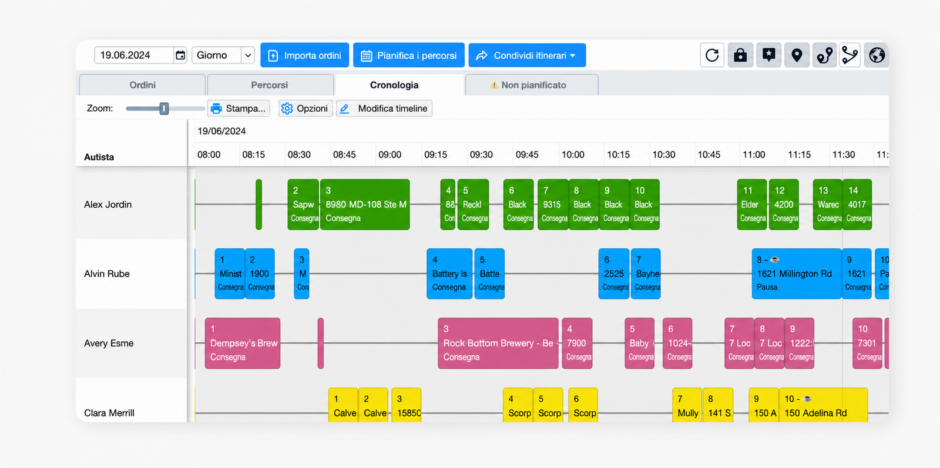This screenshot has width=940, height=468.
Task: Click Alex Jordin stop 14 4017
Action: [857, 204]
